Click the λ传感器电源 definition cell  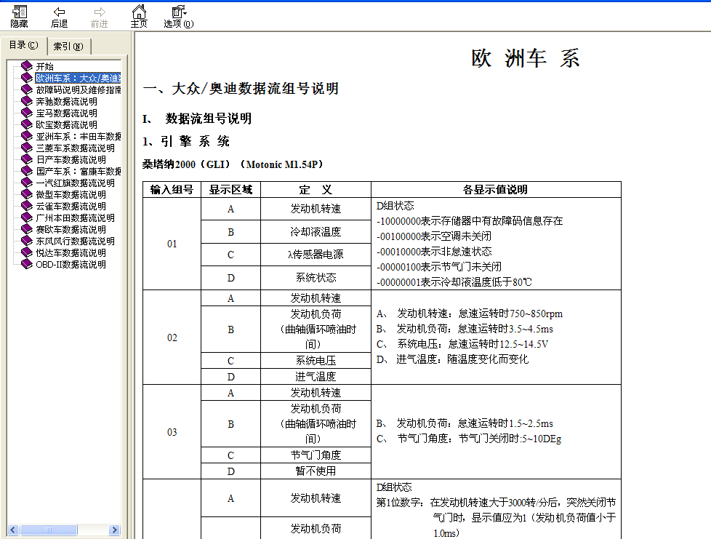click(x=316, y=255)
